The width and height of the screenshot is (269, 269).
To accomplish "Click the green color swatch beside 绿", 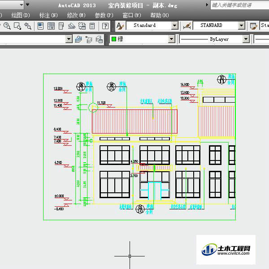I will (114, 39).
